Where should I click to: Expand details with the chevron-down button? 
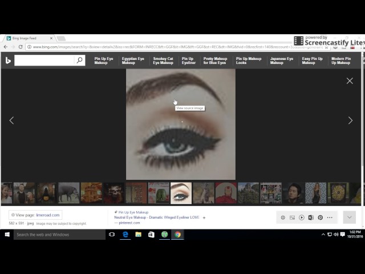tap(350, 217)
